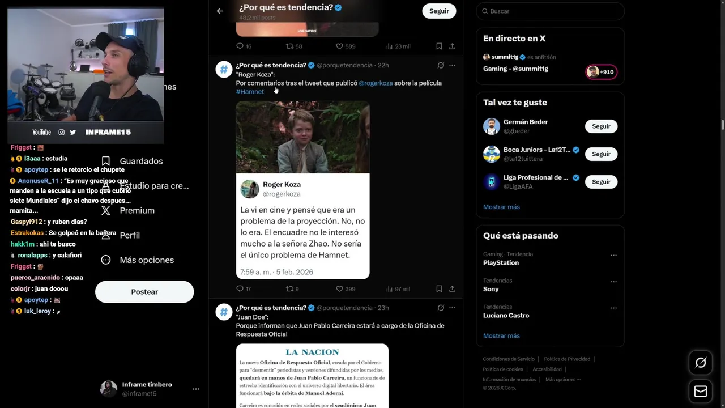Open Inframe timbero account switcher
The width and height of the screenshot is (725, 408).
point(150,389)
